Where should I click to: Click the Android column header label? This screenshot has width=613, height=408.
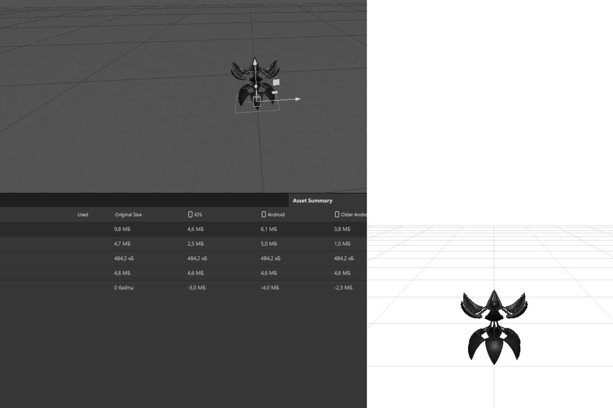coord(276,214)
